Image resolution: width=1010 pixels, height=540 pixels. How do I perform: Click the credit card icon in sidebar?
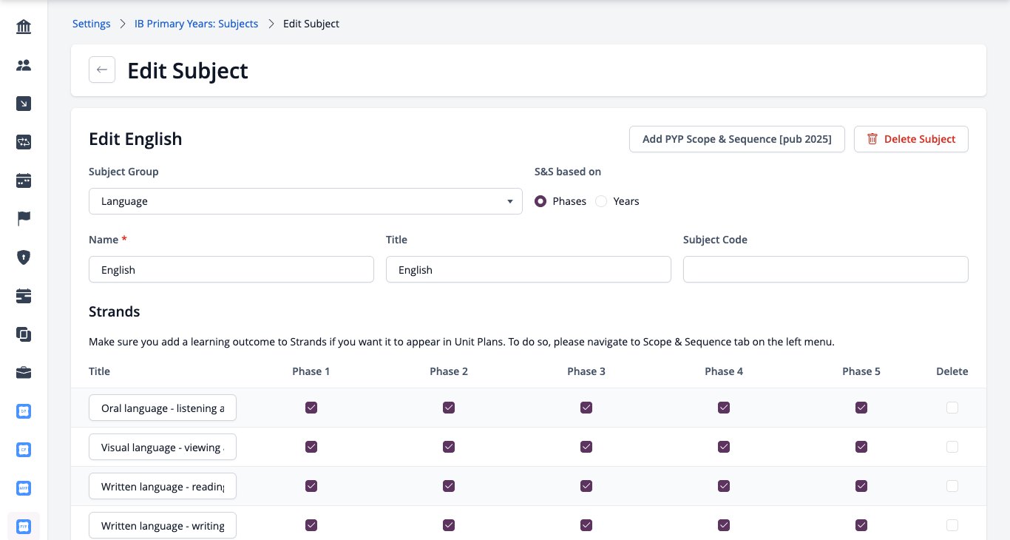point(24,296)
